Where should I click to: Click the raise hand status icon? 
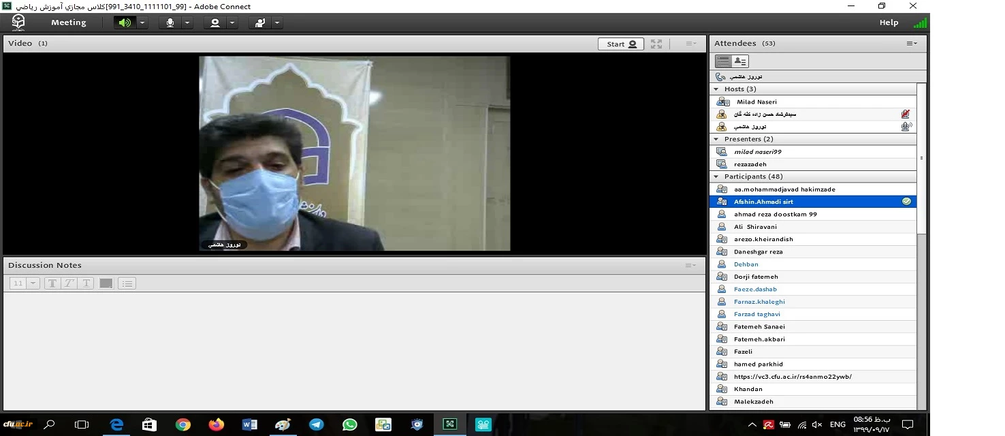[x=259, y=22]
